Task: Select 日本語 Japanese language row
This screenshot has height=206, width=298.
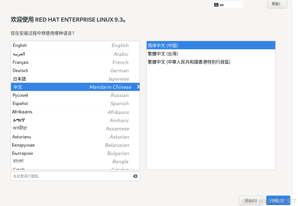Action: click(75, 79)
